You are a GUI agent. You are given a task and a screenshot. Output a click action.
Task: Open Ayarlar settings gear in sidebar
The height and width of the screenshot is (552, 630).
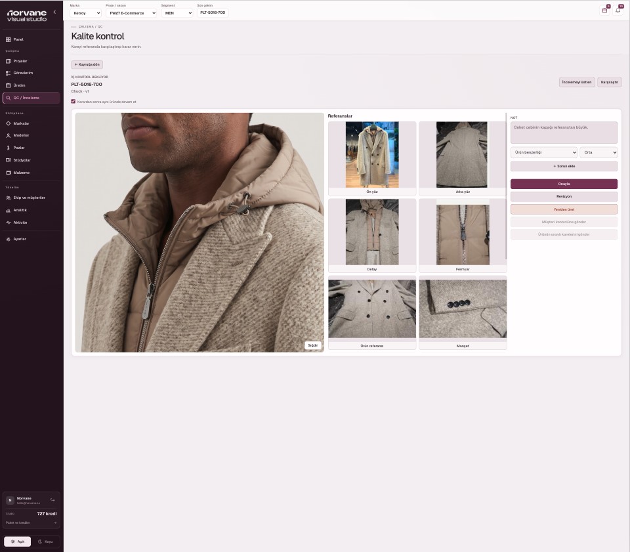tap(9, 239)
